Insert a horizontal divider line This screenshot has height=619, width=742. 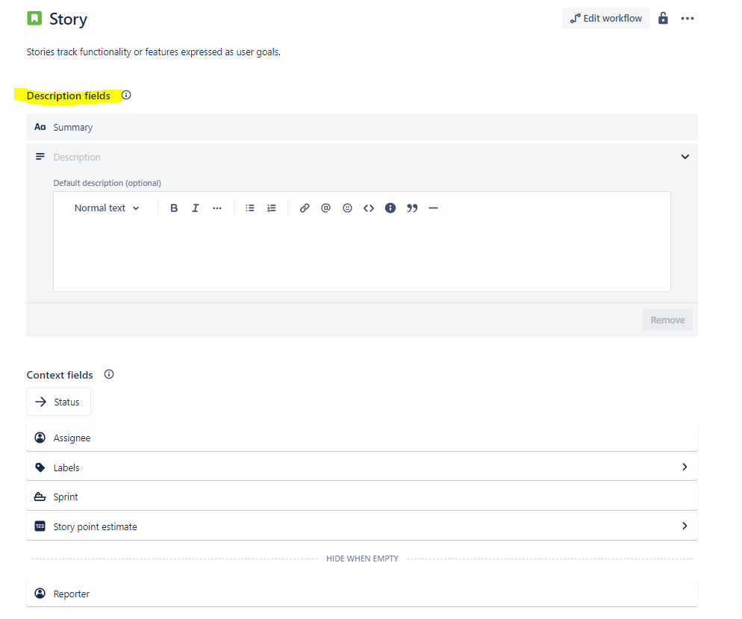coord(433,208)
